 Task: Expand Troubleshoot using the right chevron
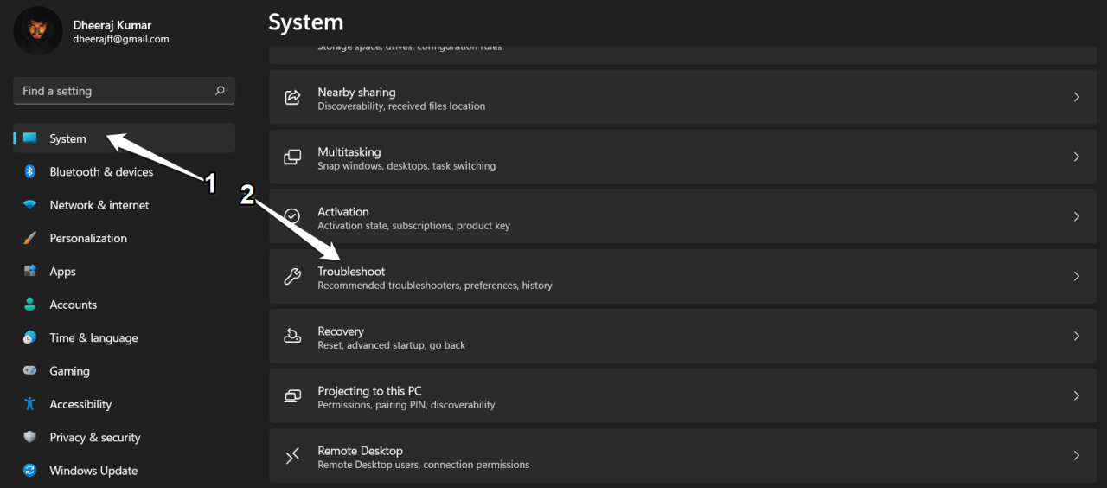point(1076,277)
